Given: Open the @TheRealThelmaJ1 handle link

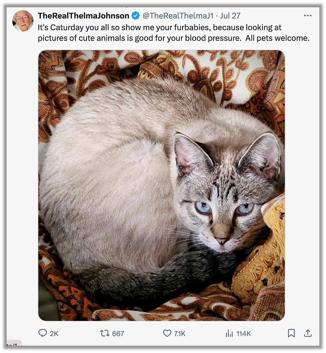Looking at the screenshot, I should [178, 16].
